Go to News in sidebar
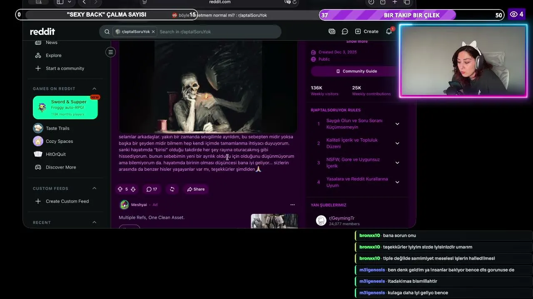This screenshot has width=533, height=299. pos(52,42)
